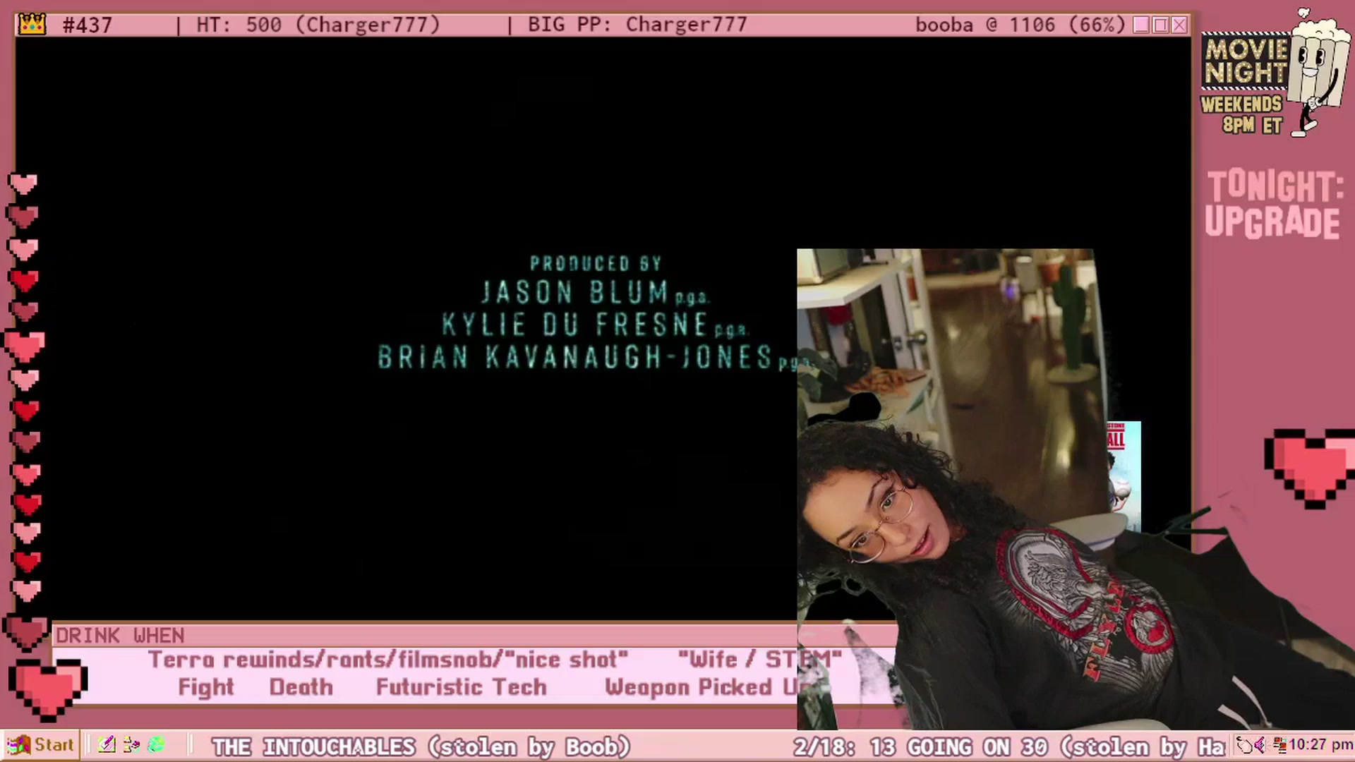This screenshot has width=1355, height=762.
Task: Click the 10:27 pm taskbar clock
Action: click(1320, 745)
